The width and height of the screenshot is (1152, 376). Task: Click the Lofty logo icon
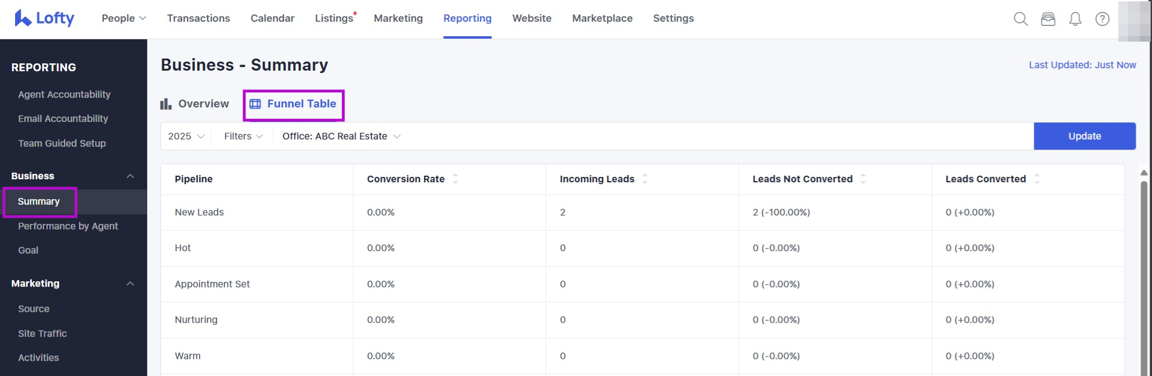(x=23, y=18)
